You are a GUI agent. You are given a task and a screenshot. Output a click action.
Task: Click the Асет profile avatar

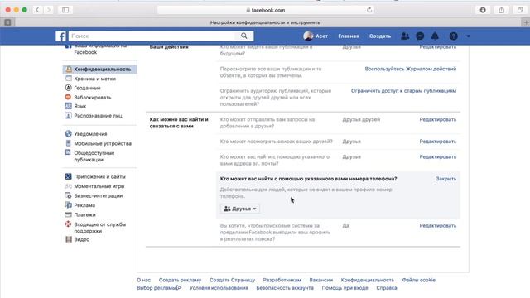click(308, 36)
